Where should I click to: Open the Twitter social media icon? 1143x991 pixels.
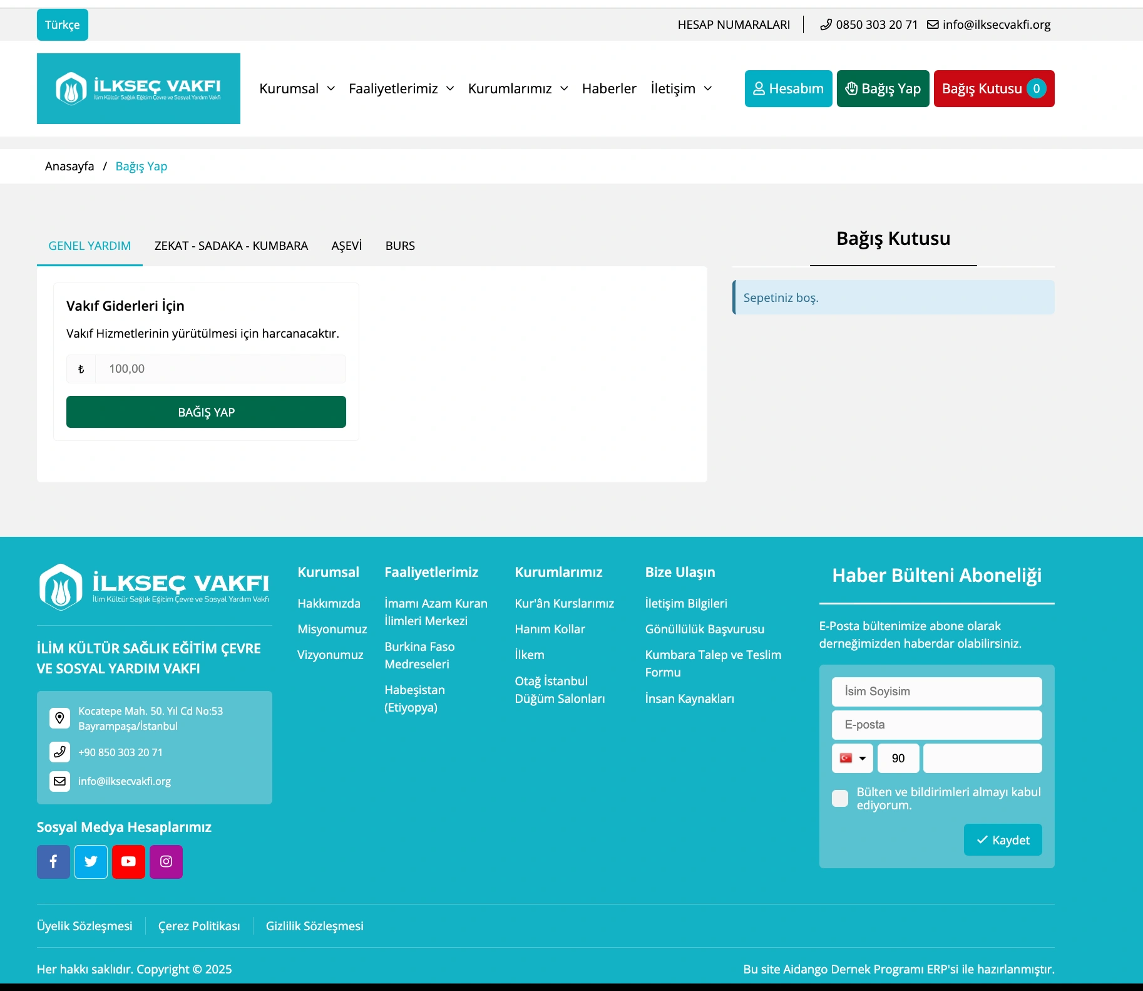pos(91,861)
